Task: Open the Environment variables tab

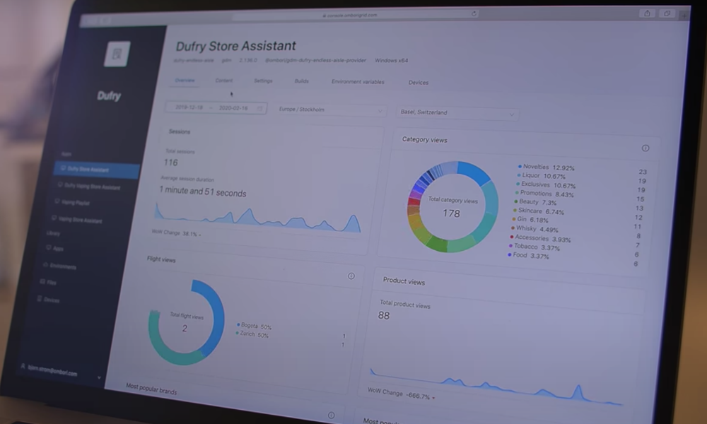Action: pos(358,82)
